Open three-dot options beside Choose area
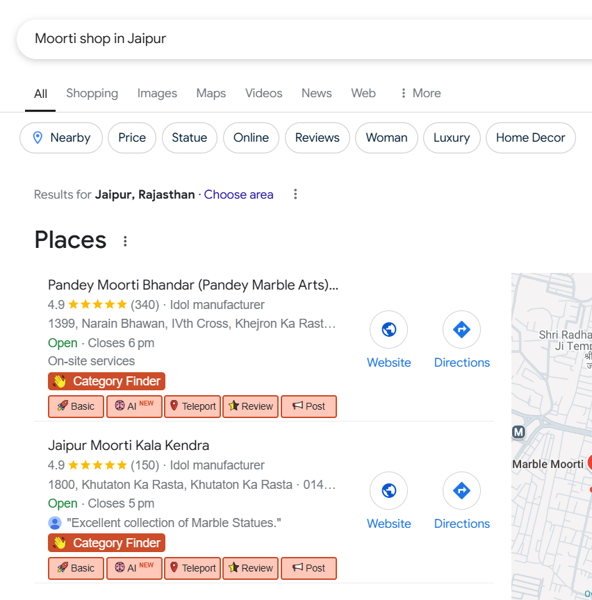The height and width of the screenshot is (600, 592). [x=295, y=194]
